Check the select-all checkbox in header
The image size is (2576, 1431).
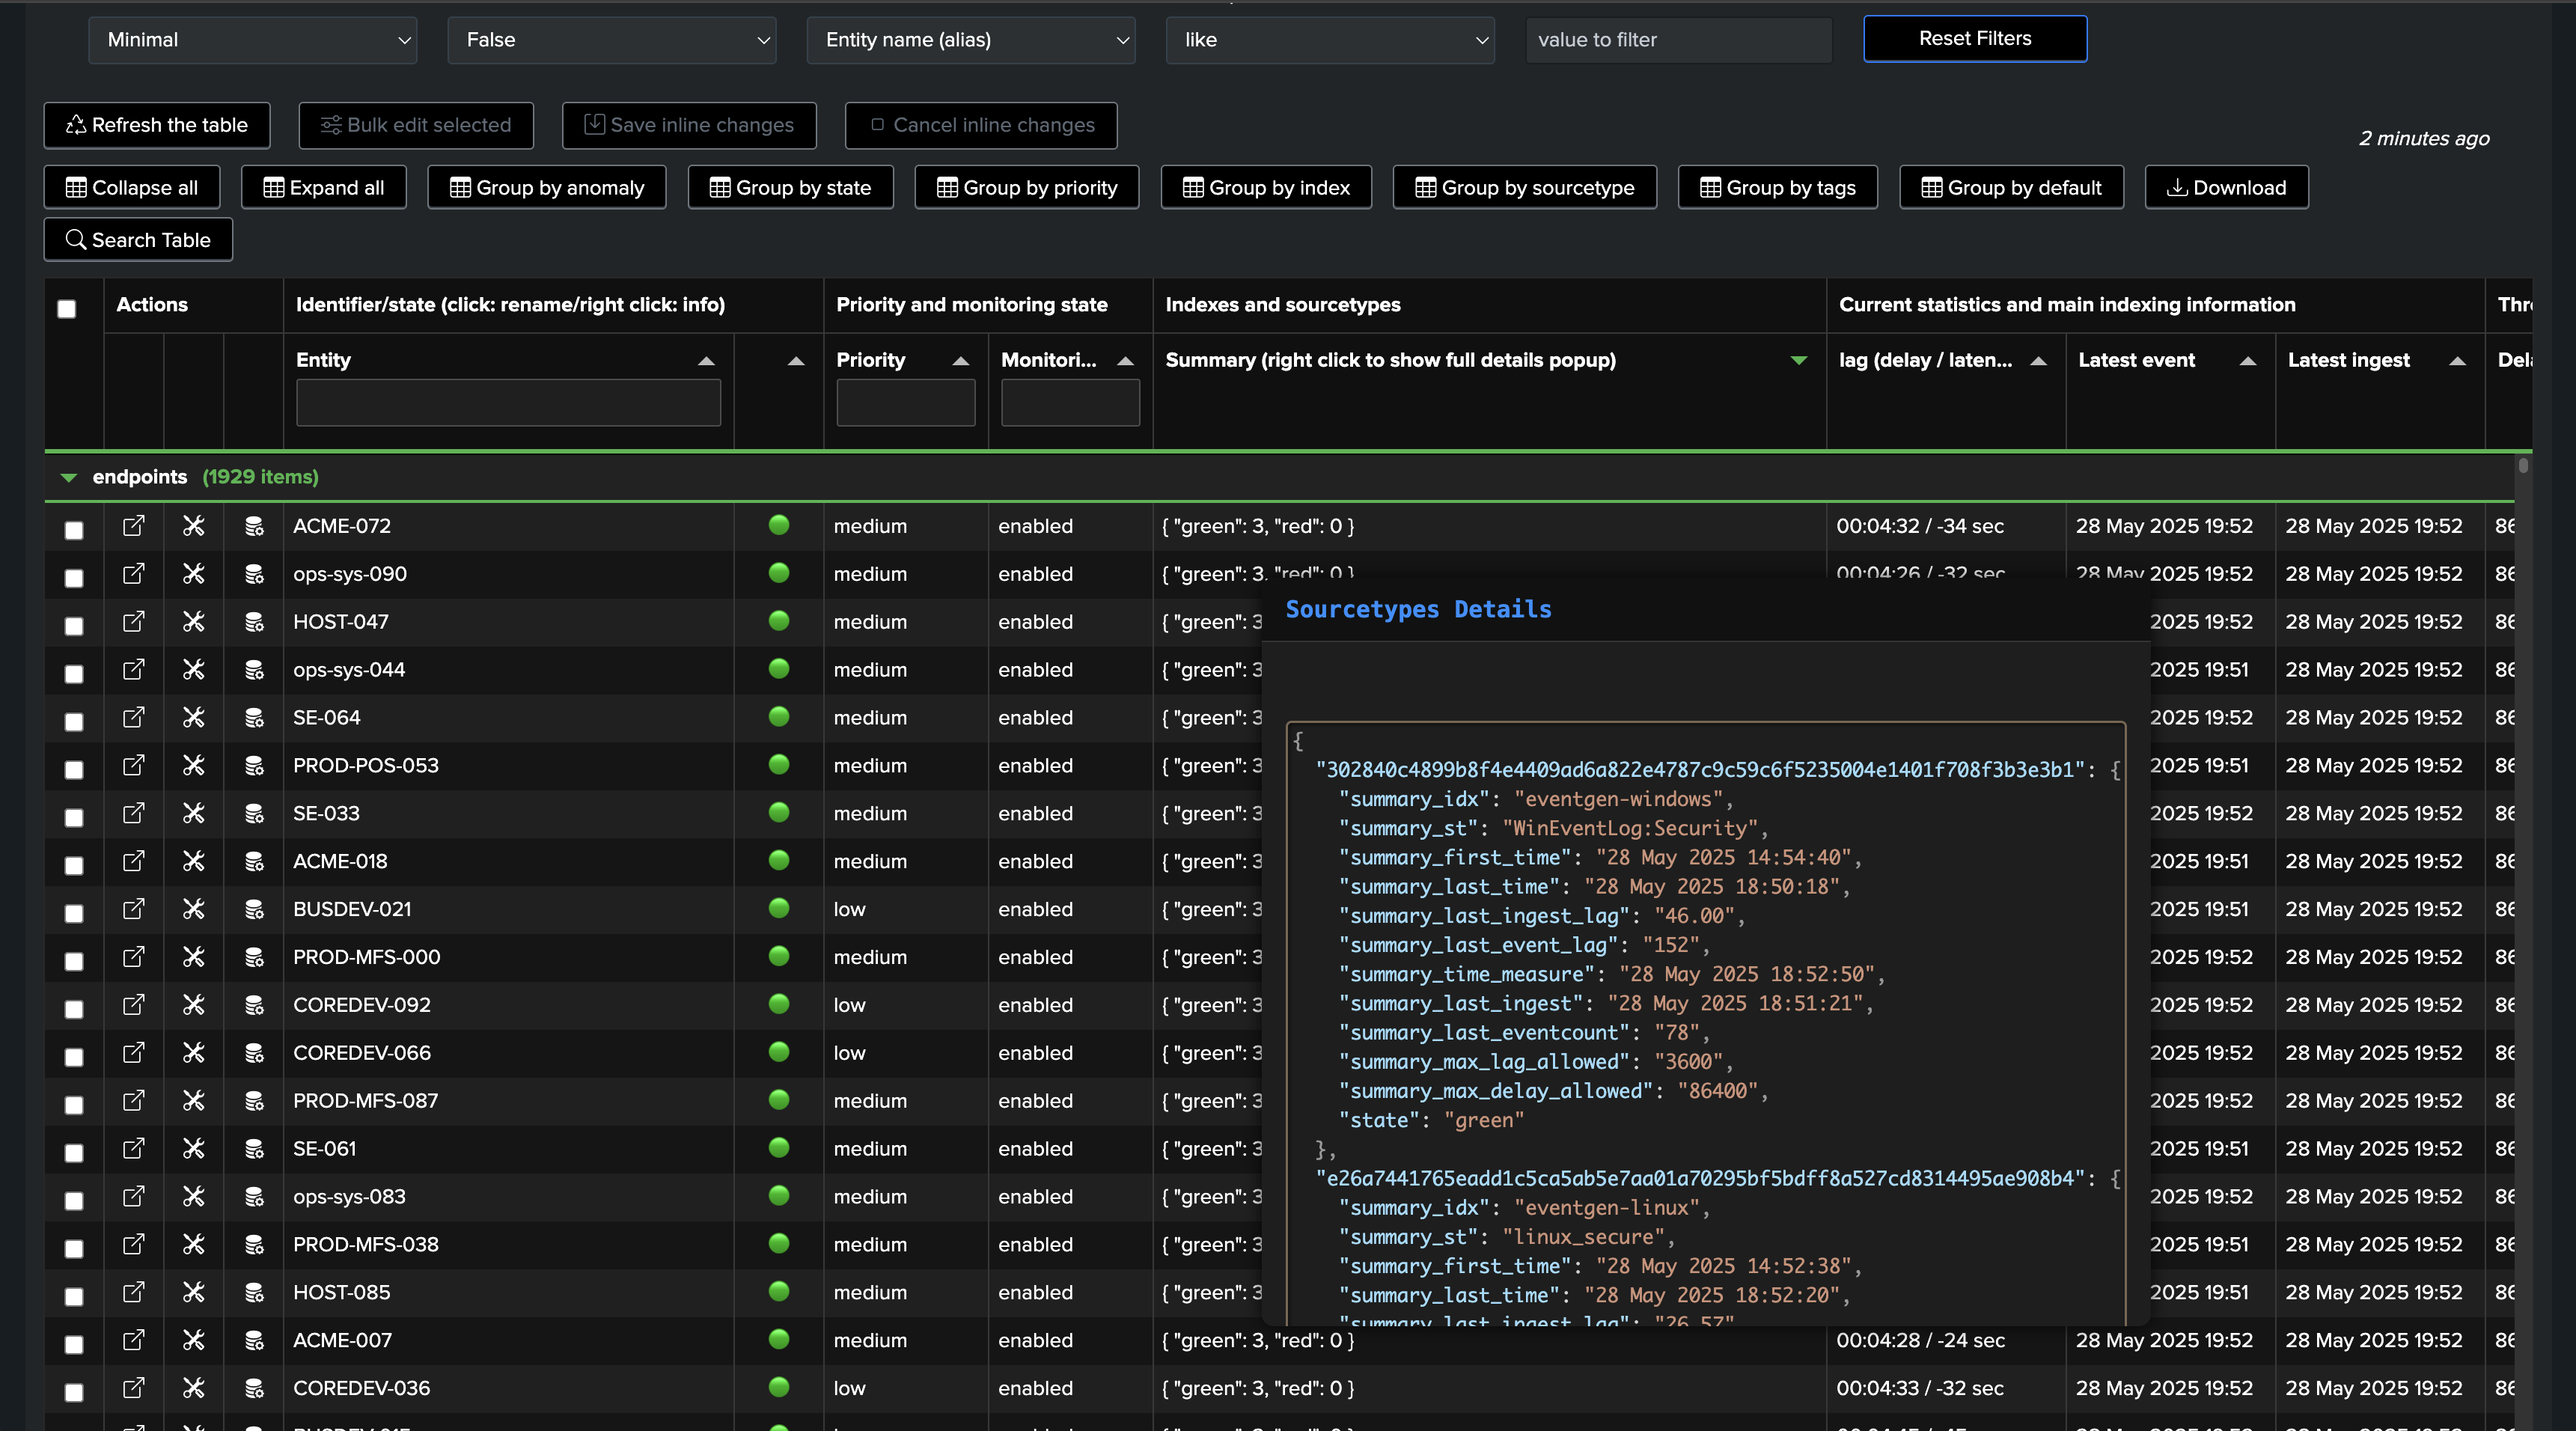pyautogui.click(x=67, y=308)
